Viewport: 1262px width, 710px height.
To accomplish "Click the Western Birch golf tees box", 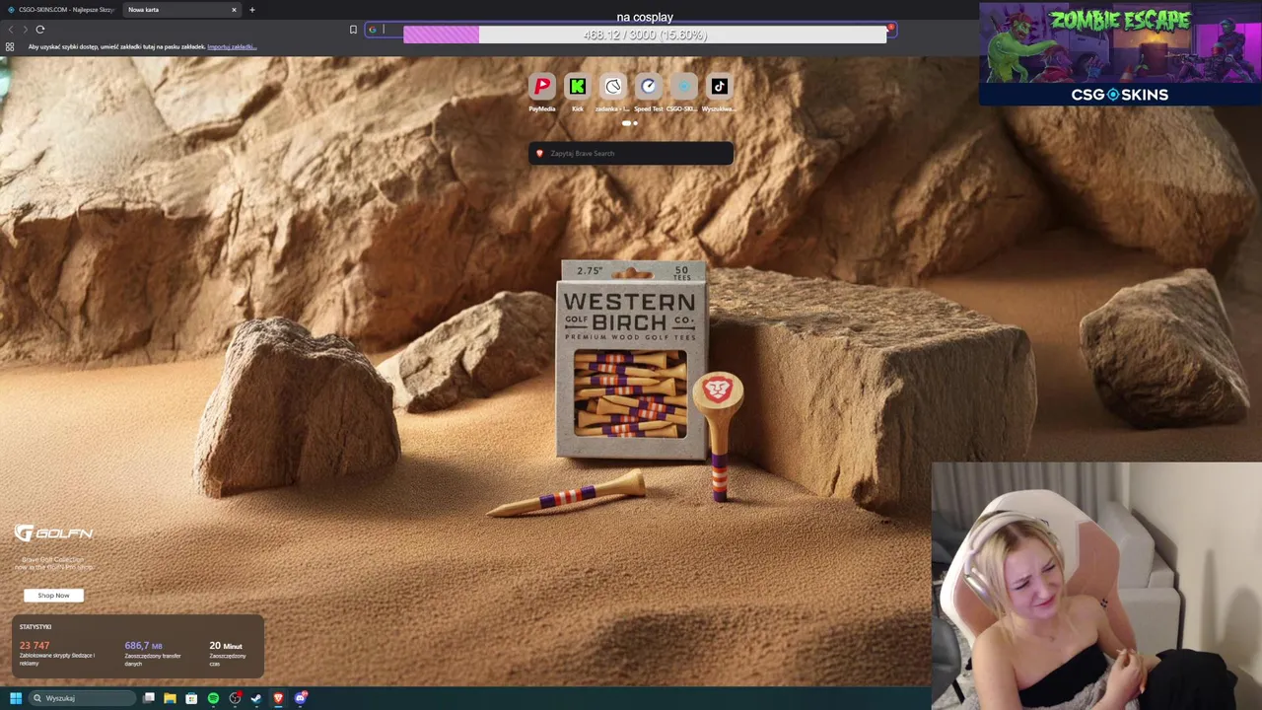I will [x=631, y=361].
